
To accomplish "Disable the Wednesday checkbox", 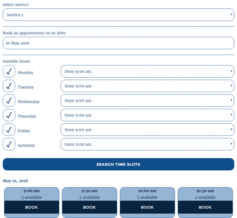I will coord(9,101).
